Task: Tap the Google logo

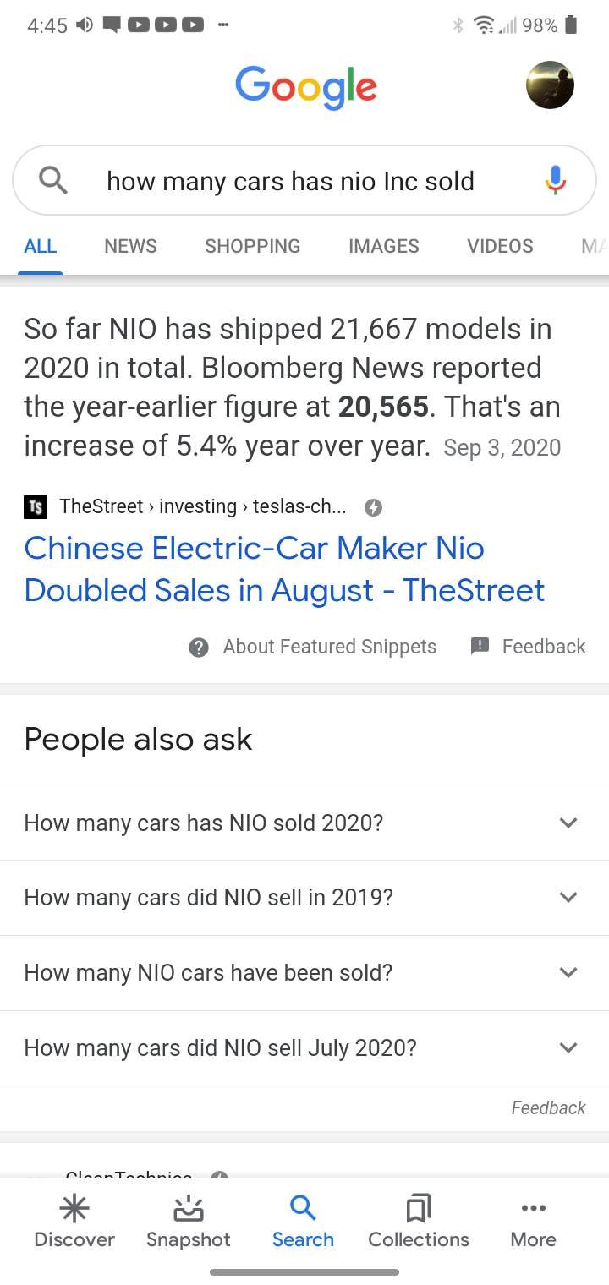Action: coord(306,87)
